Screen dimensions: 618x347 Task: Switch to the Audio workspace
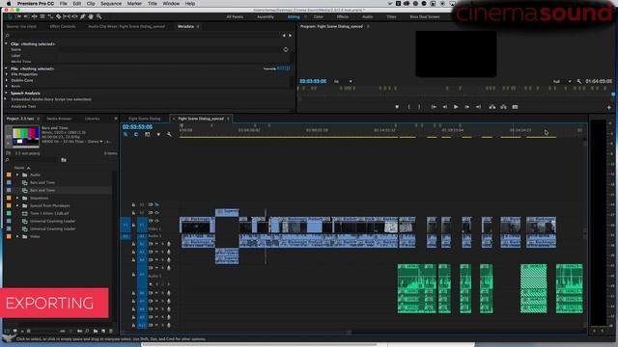[x=367, y=17]
